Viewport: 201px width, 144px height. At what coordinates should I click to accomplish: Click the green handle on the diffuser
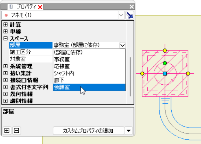point(165,63)
